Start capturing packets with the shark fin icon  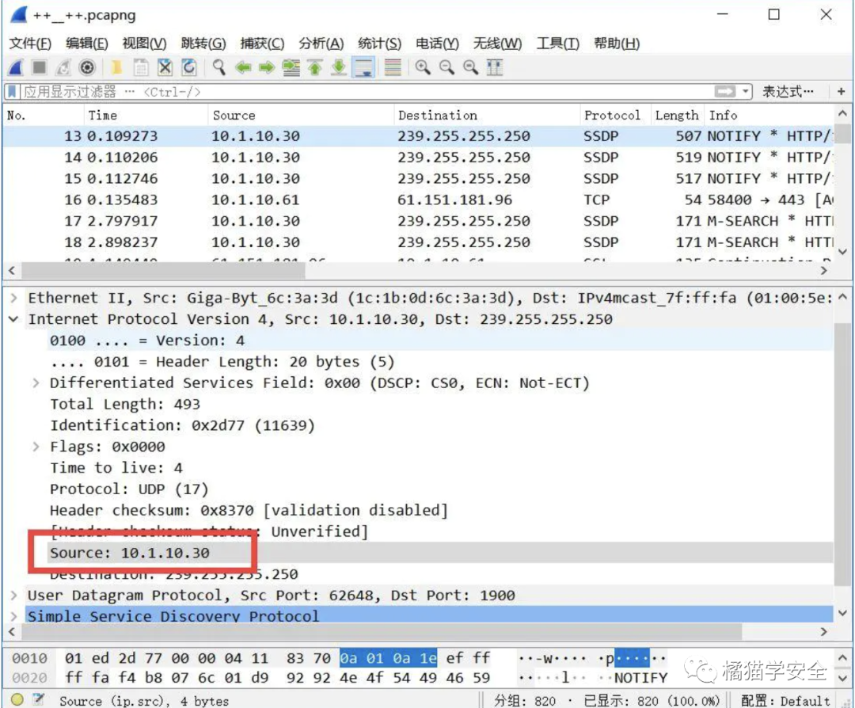coord(16,67)
